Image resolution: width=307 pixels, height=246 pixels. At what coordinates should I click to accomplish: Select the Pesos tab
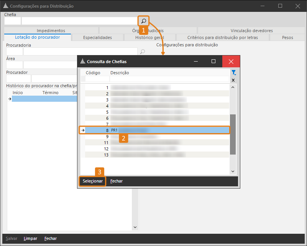(x=287, y=37)
